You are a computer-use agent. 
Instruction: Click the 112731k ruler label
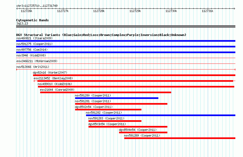click(x=208, y=11)
